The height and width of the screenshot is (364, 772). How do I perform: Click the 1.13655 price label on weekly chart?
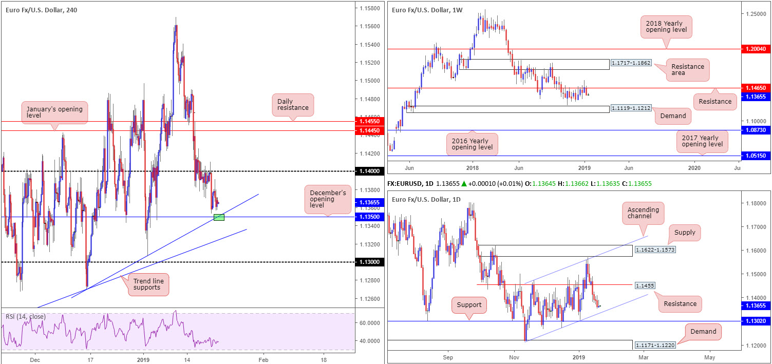coord(756,96)
